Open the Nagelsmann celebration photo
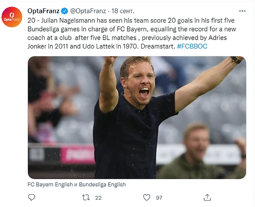Screen dimensions: 255x207 (x=137, y=117)
